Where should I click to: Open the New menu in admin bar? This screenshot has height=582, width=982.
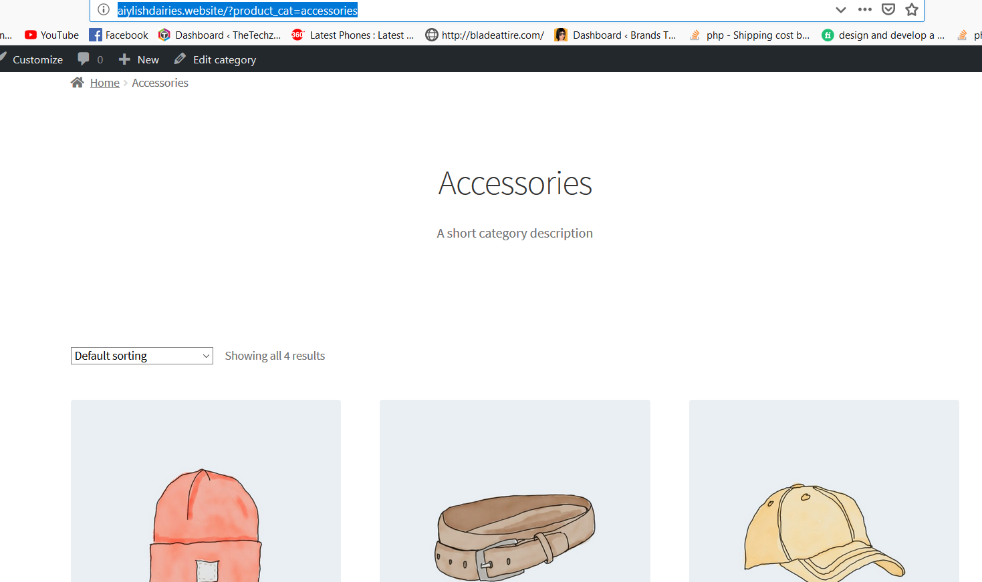coord(139,59)
